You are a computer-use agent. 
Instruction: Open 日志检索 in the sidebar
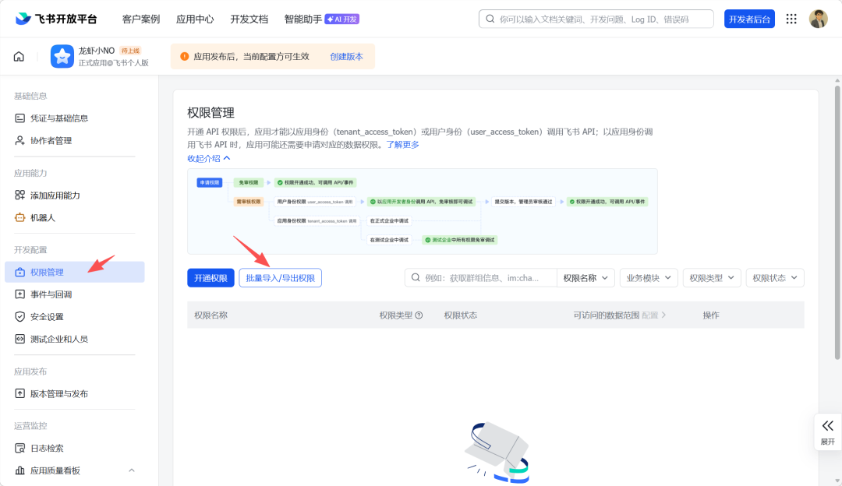(47, 448)
